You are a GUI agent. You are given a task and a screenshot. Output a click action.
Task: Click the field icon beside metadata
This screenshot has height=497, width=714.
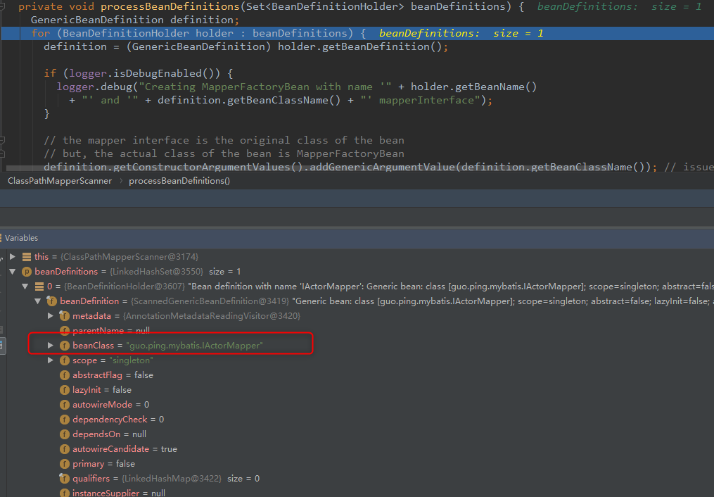click(65, 315)
